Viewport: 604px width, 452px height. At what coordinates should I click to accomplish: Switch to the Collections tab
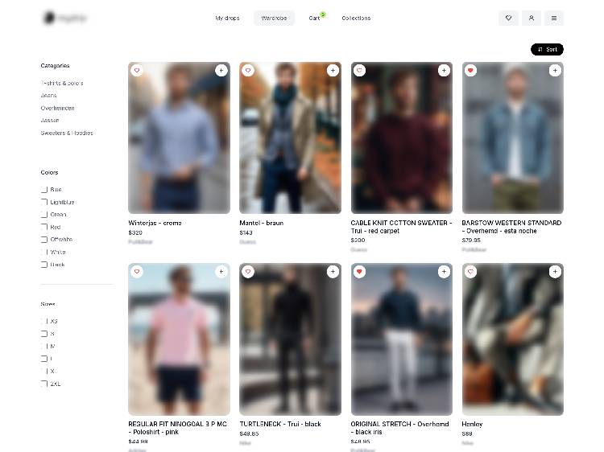356,18
